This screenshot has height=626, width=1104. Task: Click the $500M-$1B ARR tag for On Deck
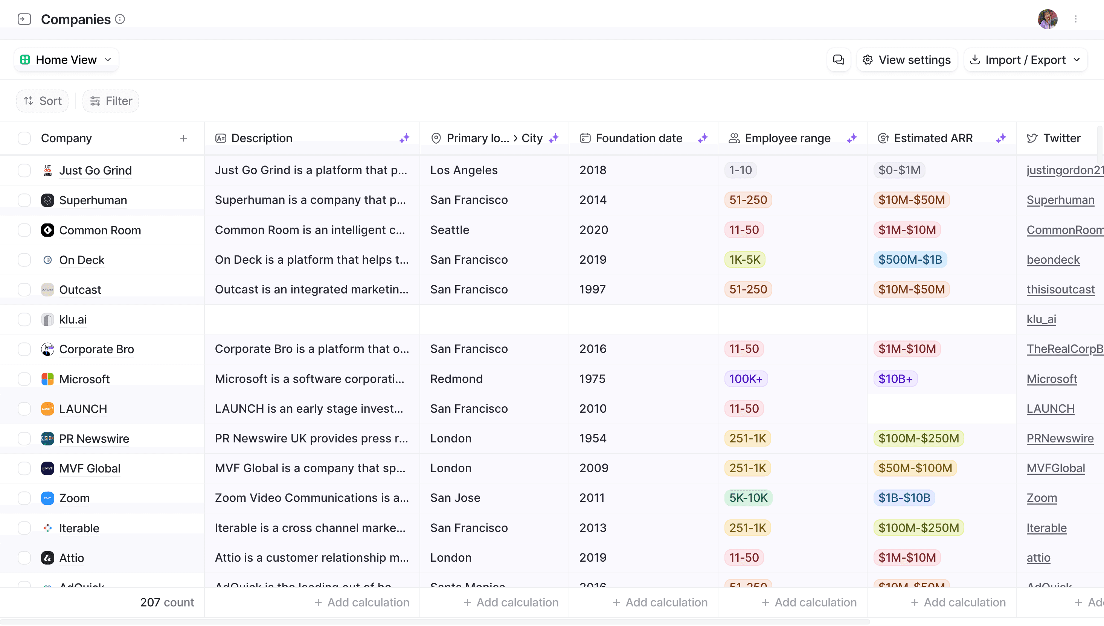[x=910, y=260]
